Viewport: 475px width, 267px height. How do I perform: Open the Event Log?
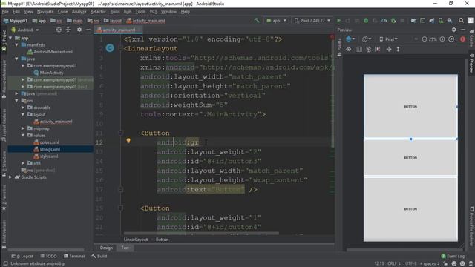click(453, 256)
